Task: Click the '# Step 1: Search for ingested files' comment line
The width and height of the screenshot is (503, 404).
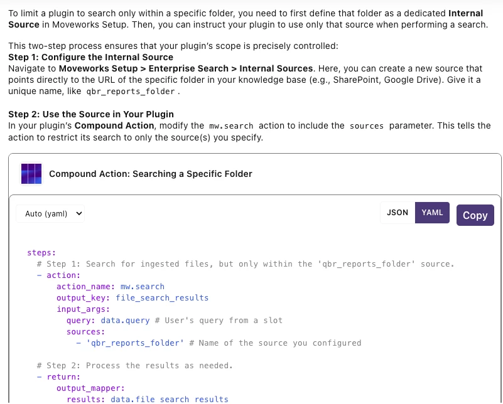Action: pos(246,263)
